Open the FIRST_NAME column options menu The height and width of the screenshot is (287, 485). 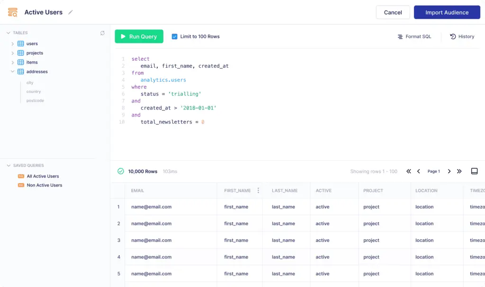coord(258,190)
